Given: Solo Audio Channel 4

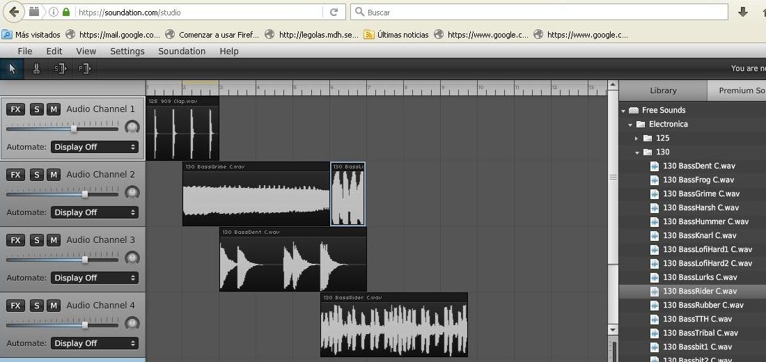Looking at the screenshot, I should [x=37, y=306].
